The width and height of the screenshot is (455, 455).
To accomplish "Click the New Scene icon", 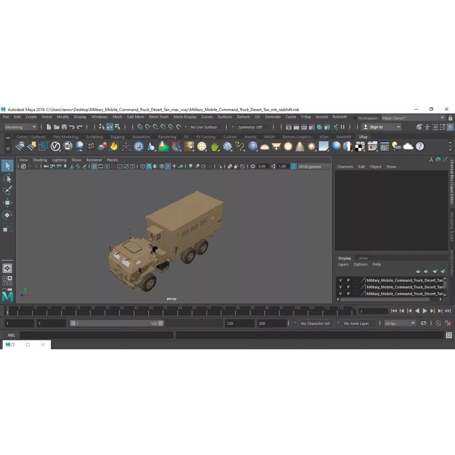I will (49, 127).
